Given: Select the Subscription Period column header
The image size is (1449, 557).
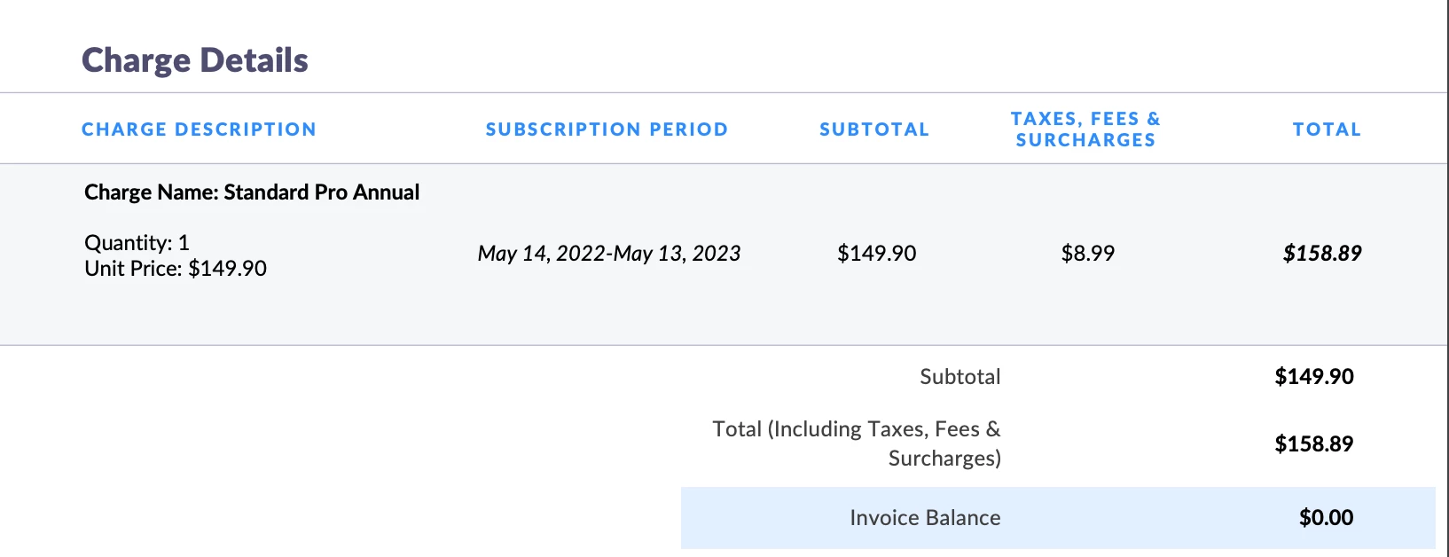Looking at the screenshot, I should pos(607,129).
